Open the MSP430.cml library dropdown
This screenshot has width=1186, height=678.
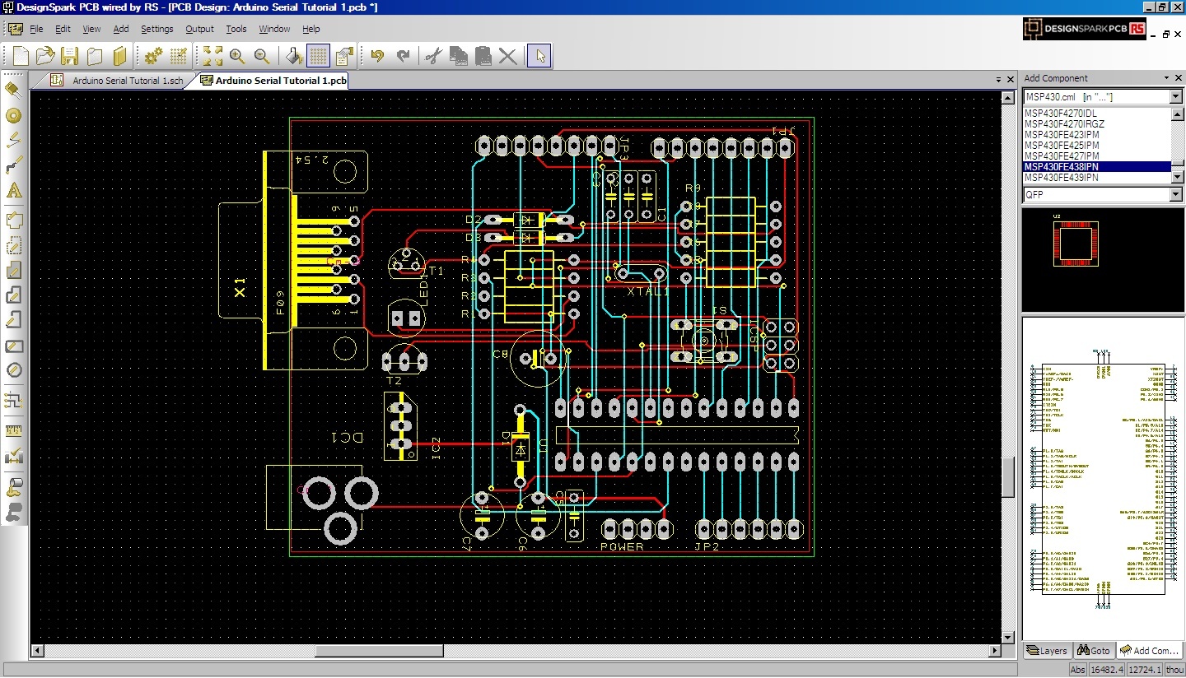(x=1176, y=97)
